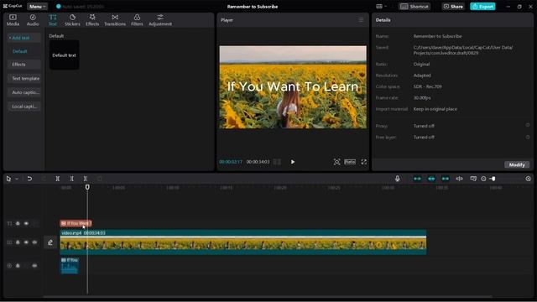The width and height of the screenshot is (537, 302).
Task: Click the Free layer info icon
Action: [528, 137]
